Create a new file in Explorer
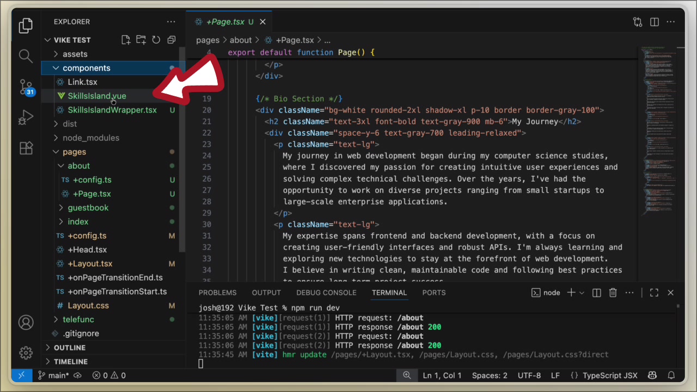The height and width of the screenshot is (392, 697). 126,40
